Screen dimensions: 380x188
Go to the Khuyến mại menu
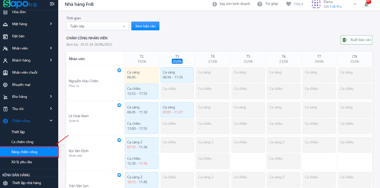[21, 85]
